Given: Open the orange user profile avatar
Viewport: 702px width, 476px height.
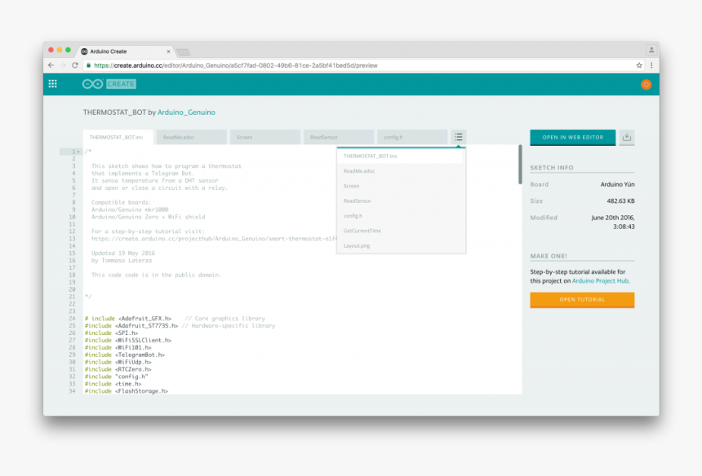Looking at the screenshot, I should pyautogui.click(x=646, y=84).
